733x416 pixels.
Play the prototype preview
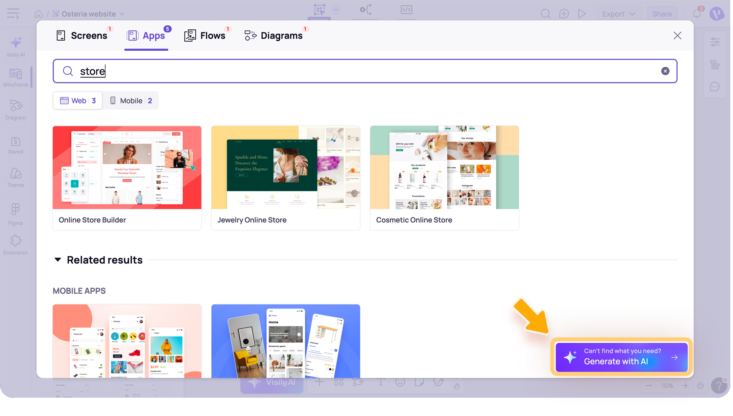pos(582,14)
